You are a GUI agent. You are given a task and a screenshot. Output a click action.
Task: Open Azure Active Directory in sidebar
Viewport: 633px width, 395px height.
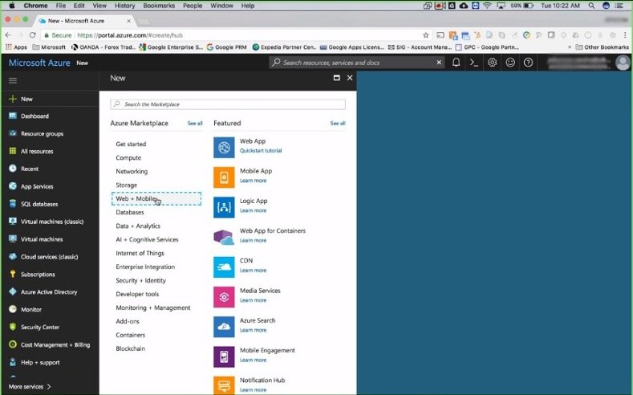point(50,291)
